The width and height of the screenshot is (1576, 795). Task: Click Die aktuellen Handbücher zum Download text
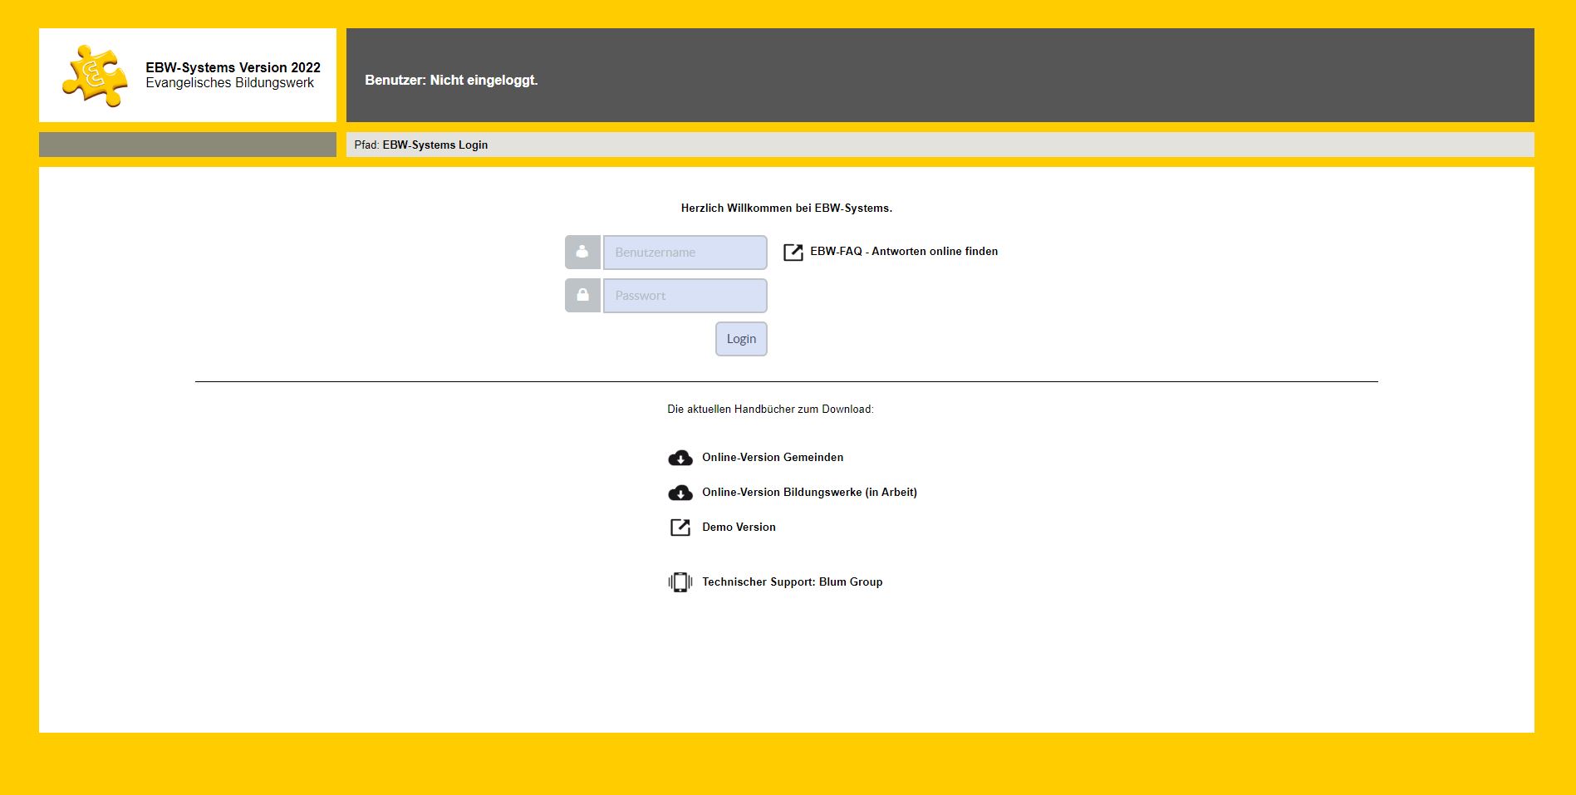[x=770, y=409]
